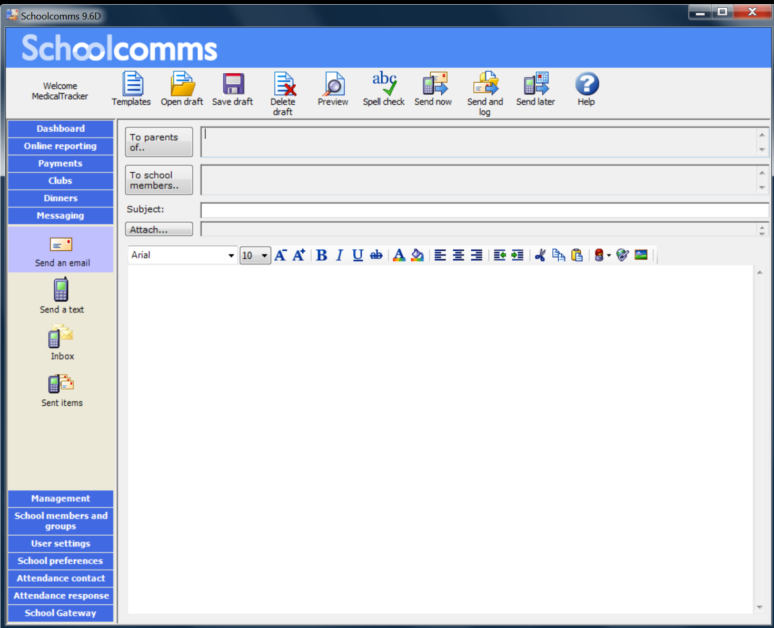Click inside the message body editor
Screen dimensions: 774x628
[x=440, y=439]
